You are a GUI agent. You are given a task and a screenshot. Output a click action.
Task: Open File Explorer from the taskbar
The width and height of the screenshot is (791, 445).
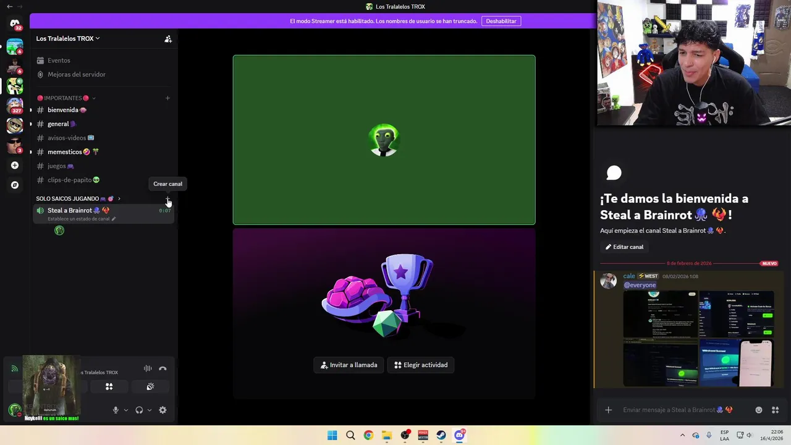[386, 435]
